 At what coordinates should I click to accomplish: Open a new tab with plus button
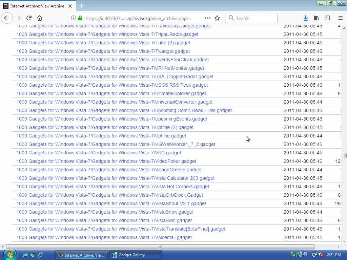(82, 6)
